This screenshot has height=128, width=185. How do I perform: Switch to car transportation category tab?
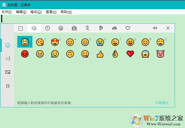tap(114, 28)
